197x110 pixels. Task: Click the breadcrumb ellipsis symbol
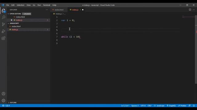[65, 14]
